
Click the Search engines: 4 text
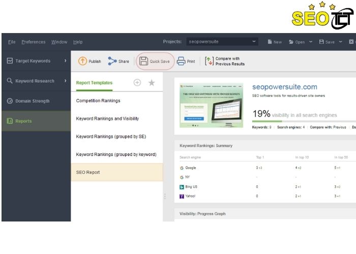pos(291,127)
